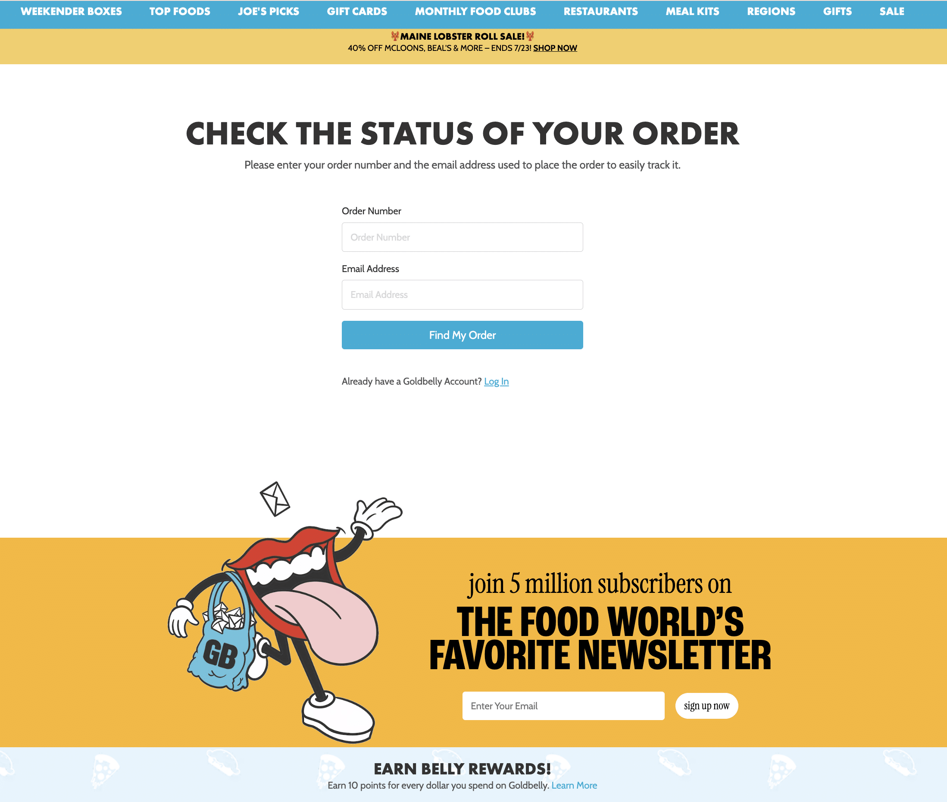Click the WEEKENDER BOXES navigation icon
Image resolution: width=947 pixels, height=802 pixels.
(71, 10)
